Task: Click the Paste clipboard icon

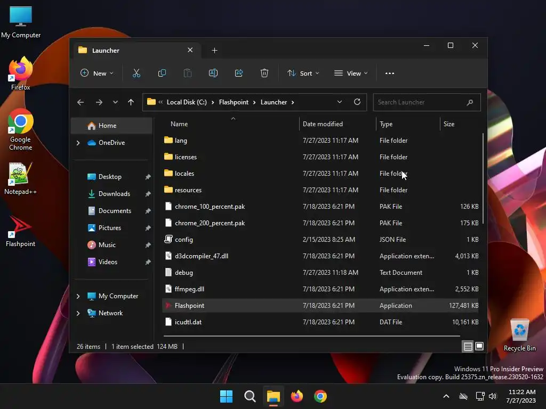Action: coord(188,73)
